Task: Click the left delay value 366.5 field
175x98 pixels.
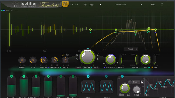Action: click(x=79, y=68)
